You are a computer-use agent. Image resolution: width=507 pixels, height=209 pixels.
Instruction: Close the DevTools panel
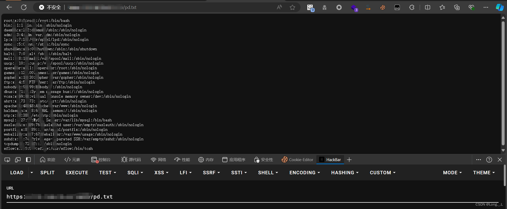tap(500, 160)
